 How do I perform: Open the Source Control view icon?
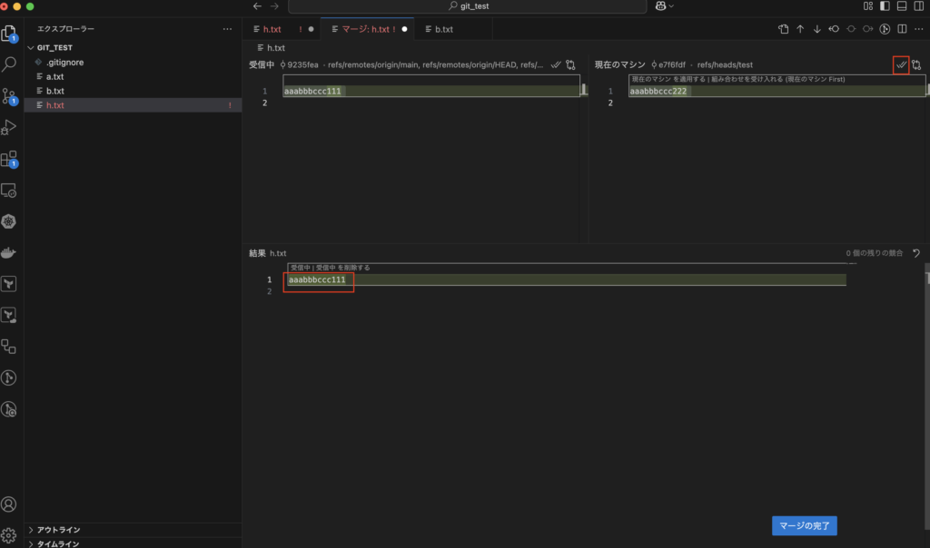pyautogui.click(x=9, y=96)
